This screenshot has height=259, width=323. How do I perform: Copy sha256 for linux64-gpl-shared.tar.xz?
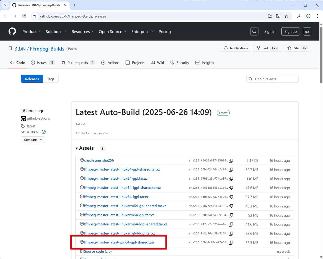coord(231,170)
